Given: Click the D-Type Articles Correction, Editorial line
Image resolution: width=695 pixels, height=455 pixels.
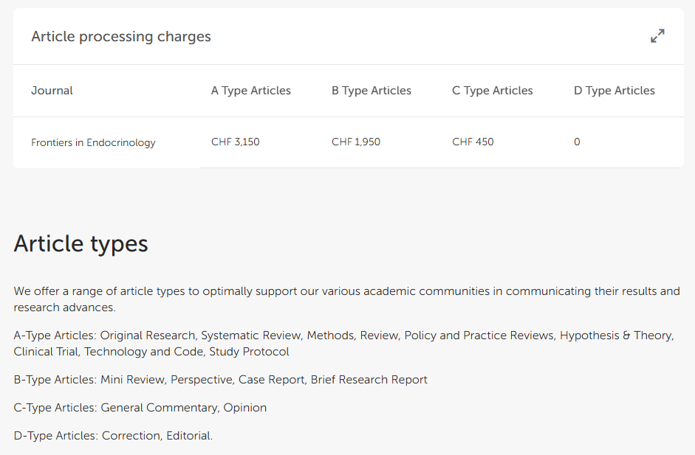Looking at the screenshot, I should [113, 436].
